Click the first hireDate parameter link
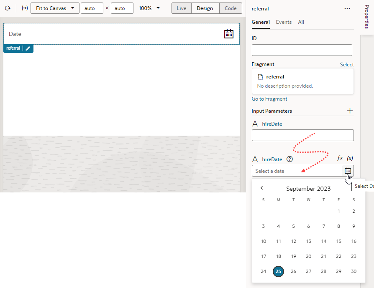The image size is (374, 288). [x=272, y=124]
